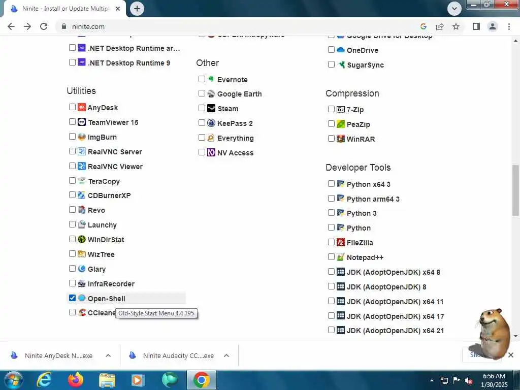520x390 pixels.
Task: Click the JDK (AdoptOpenJDK) x64 17 label
Action: [395, 316]
